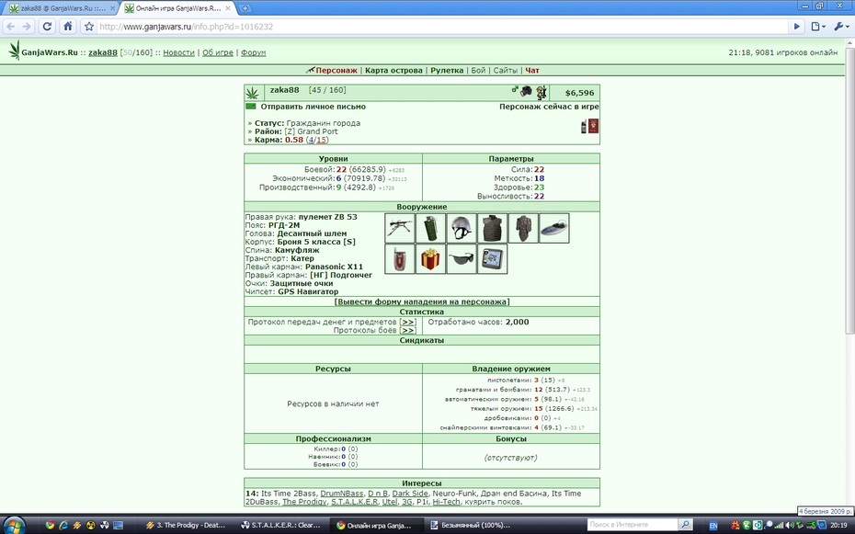The width and height of the screenshot is (855, 534).
Task: Go to the browser home page
Action: [x=68, y=26]
